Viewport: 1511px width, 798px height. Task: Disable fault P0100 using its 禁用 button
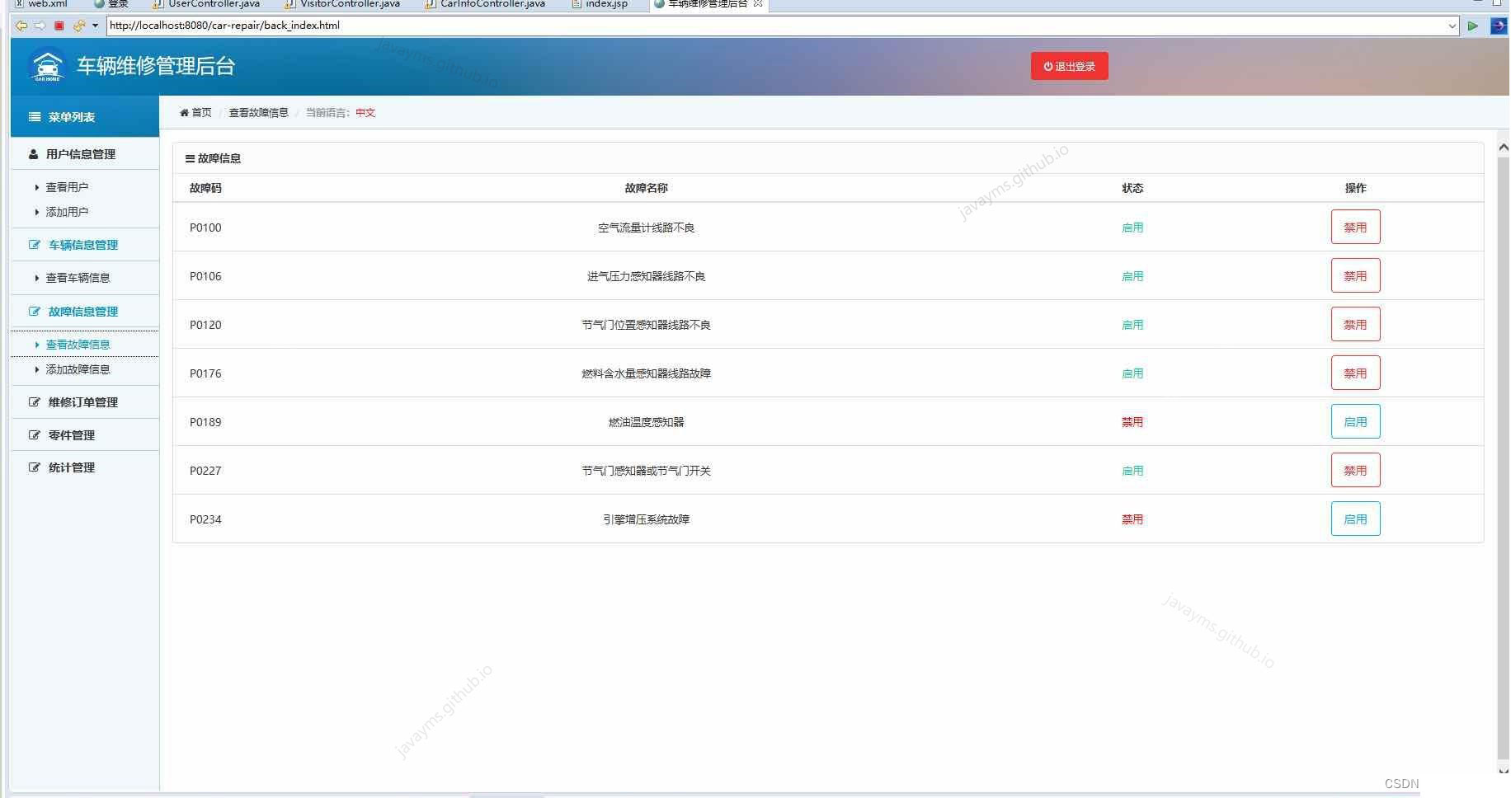tap(1355, 227)
